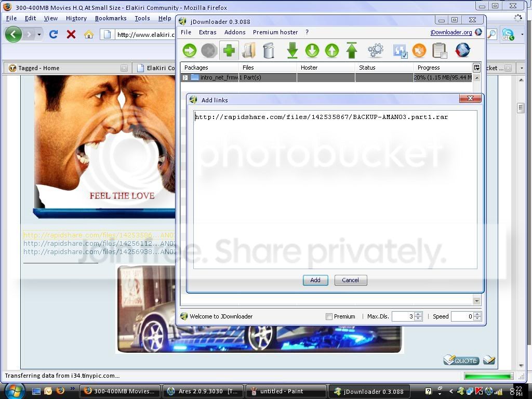Click the globe update icon in toolbar
Viewport: 532px width, 399px height.
click(463, 50)
